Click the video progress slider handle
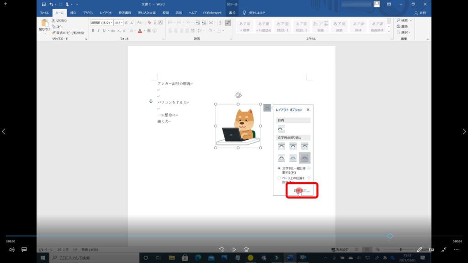 tap(390, 236)
